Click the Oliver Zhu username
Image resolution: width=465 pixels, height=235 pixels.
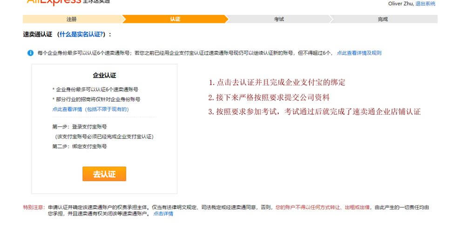(400, 4)
